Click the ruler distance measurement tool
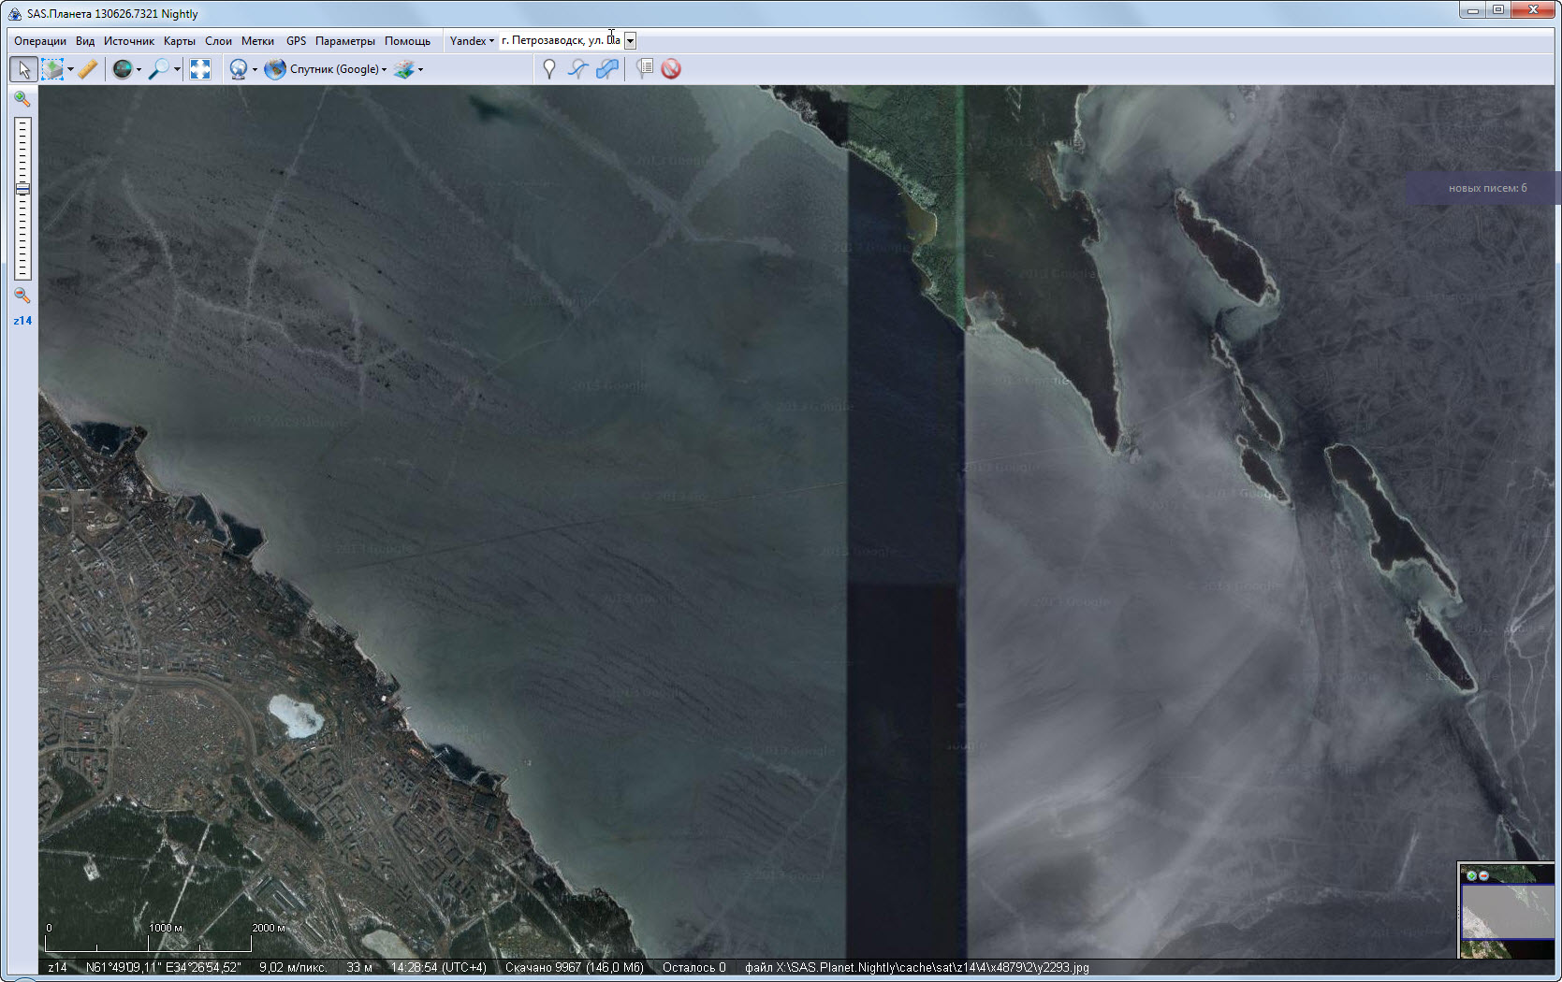 88,69
